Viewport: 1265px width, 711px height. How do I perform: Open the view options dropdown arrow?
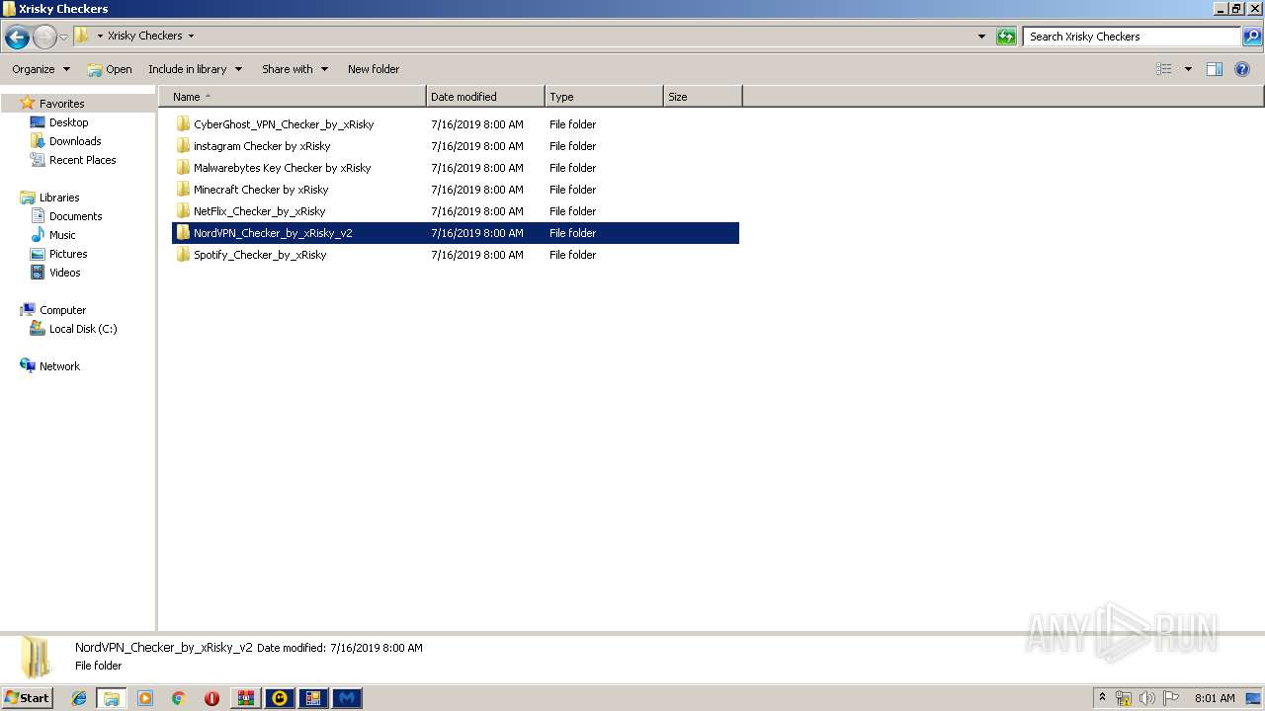[1188, 69]
